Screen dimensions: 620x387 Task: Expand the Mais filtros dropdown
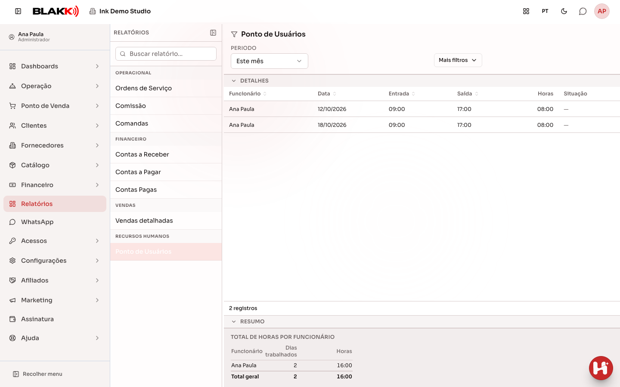(458, 60)
